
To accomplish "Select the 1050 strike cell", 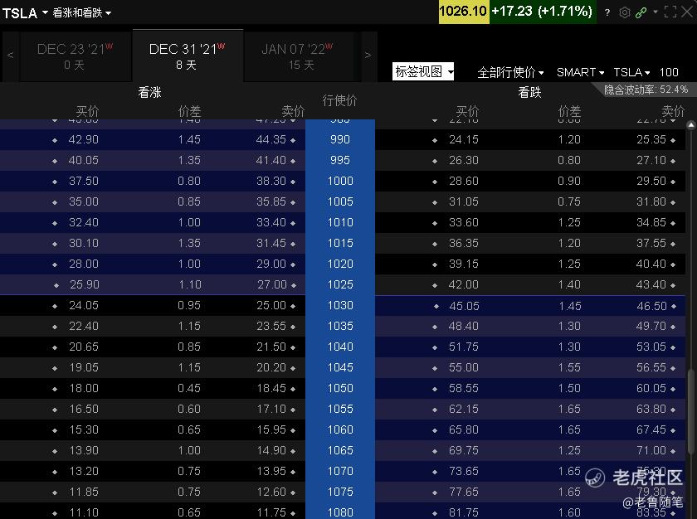I will click(x=340, y=389).
